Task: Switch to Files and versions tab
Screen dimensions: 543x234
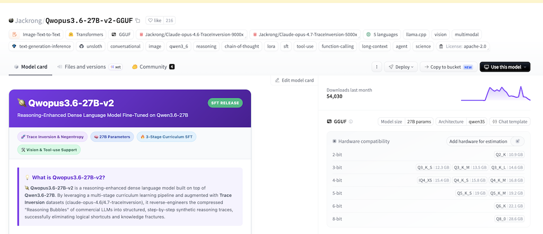Action: (x=90, y=66)
